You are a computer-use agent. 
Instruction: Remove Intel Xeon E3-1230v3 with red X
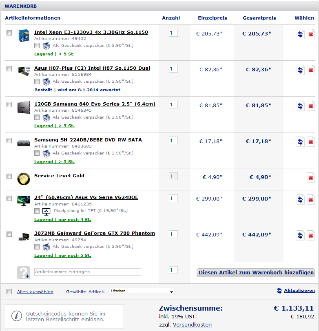click(x=311, y=34)
